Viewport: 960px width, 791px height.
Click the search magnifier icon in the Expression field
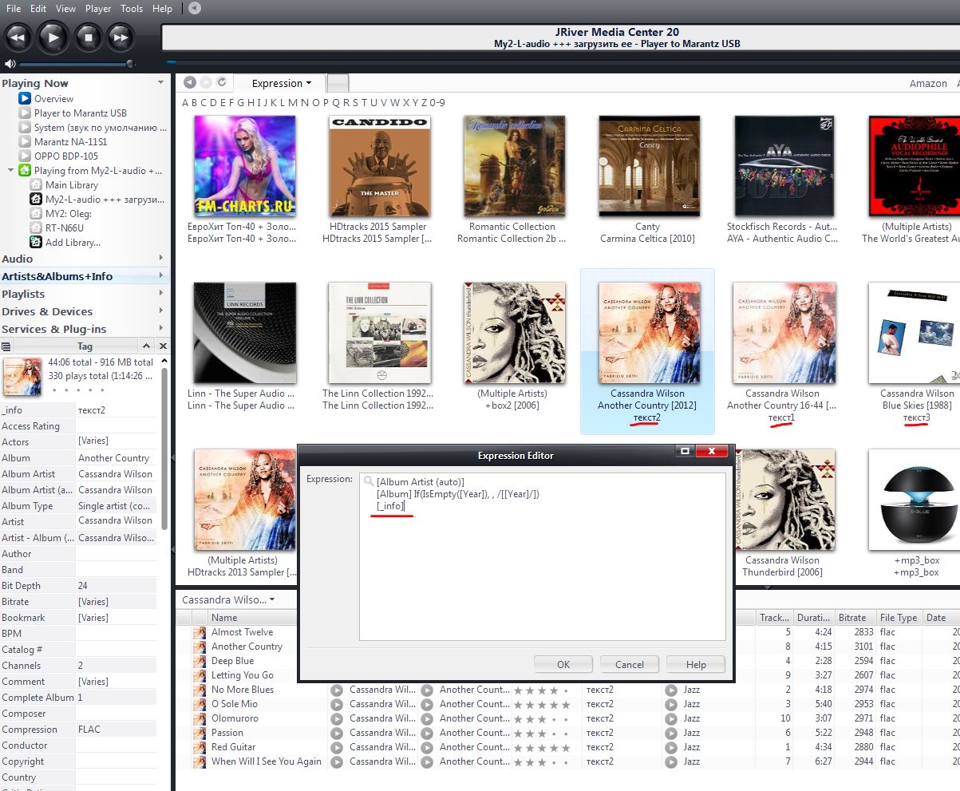pyautogui.click(x=368, y=482)
